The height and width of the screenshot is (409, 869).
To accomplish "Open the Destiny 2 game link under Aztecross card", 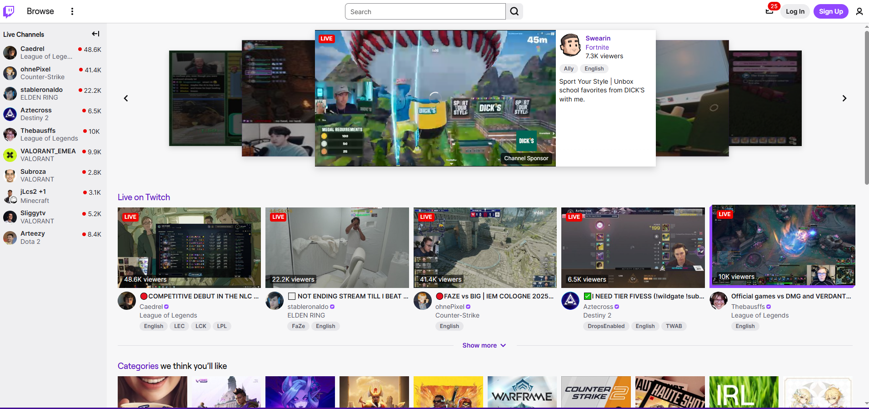I will tap(597, 315).
